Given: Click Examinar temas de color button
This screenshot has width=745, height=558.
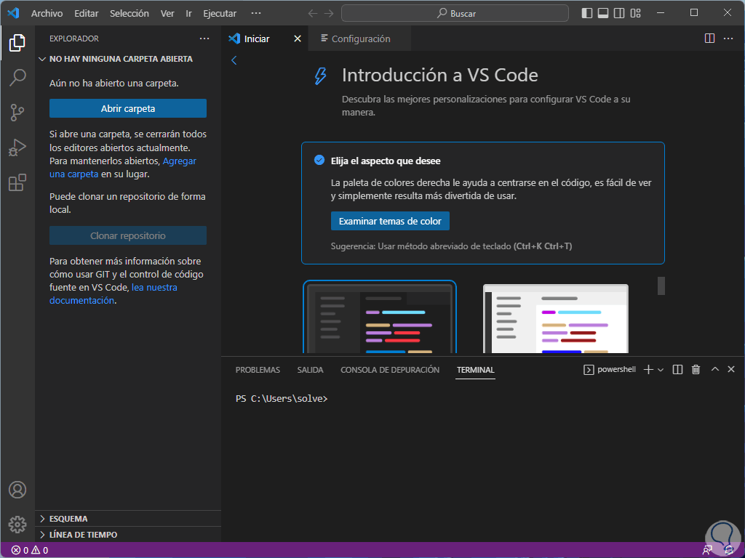Looking at the screenshot, I should [390, 221].
